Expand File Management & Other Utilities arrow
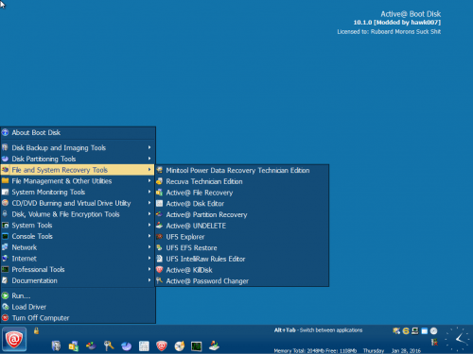Viewport: 473px width, 354px height. tap(149, 180)
